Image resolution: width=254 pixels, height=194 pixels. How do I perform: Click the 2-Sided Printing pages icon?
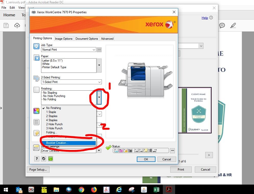click(x=36, y=78)
